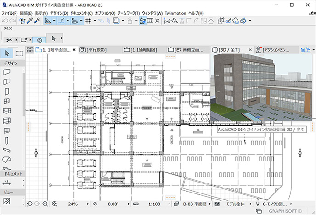
Task: Click the 3D building preview thumbnail
Action: (x=261, y=87)
